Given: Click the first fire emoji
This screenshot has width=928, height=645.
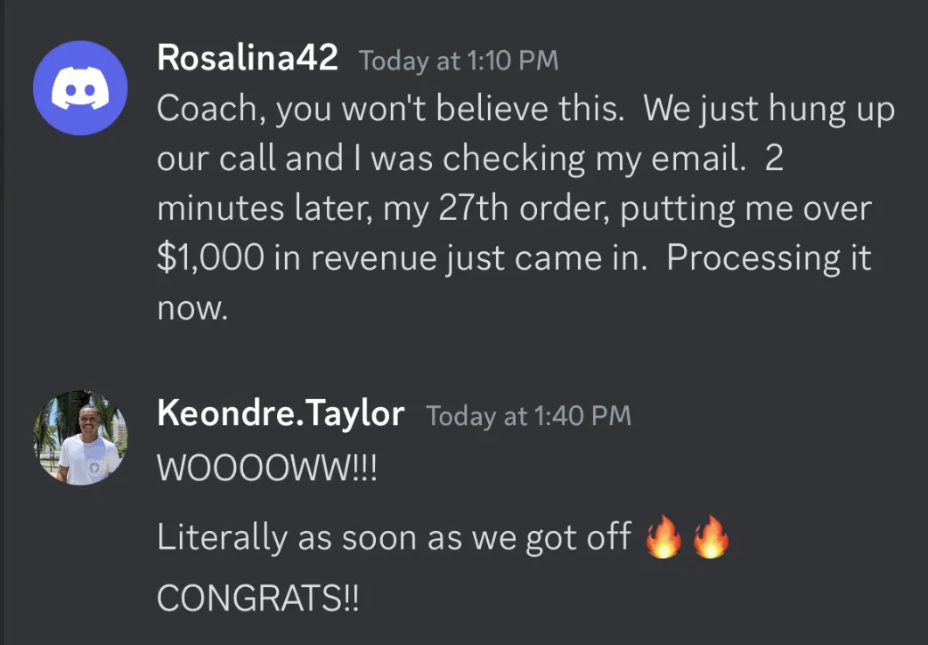Looking at the screenshot, I should click(x=663, y=538).
